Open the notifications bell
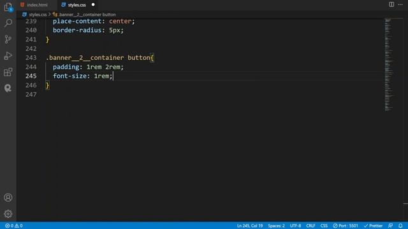 (x=400, y=226)
